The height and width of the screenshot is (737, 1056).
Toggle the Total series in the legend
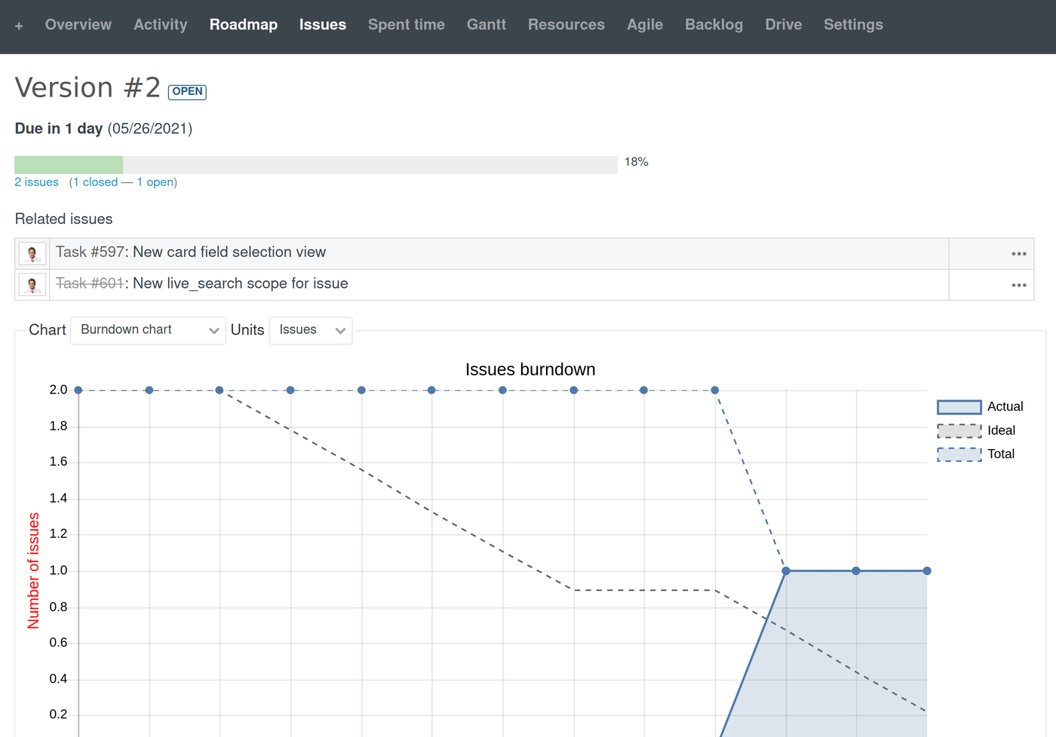(x=1001, y=454)
